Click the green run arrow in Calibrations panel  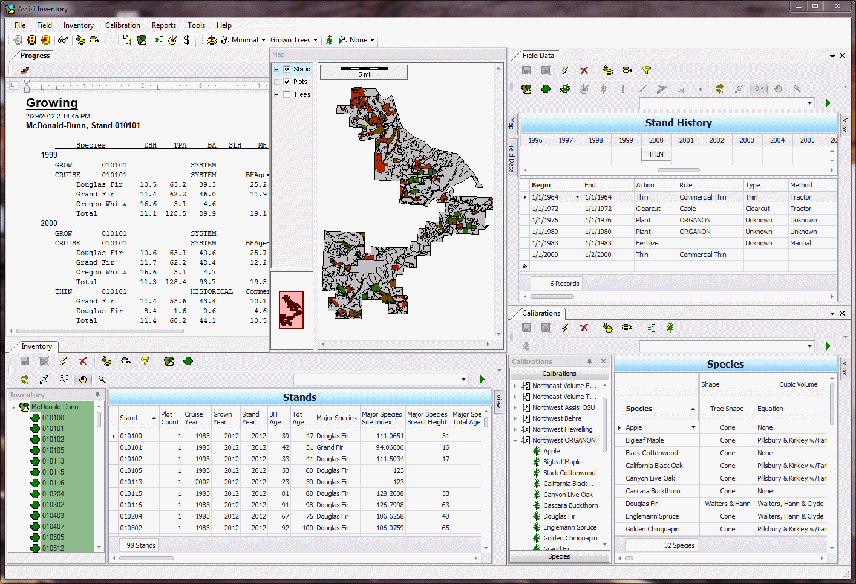point(828,346)
